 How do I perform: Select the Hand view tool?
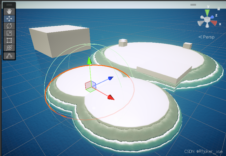coord(9,11)
